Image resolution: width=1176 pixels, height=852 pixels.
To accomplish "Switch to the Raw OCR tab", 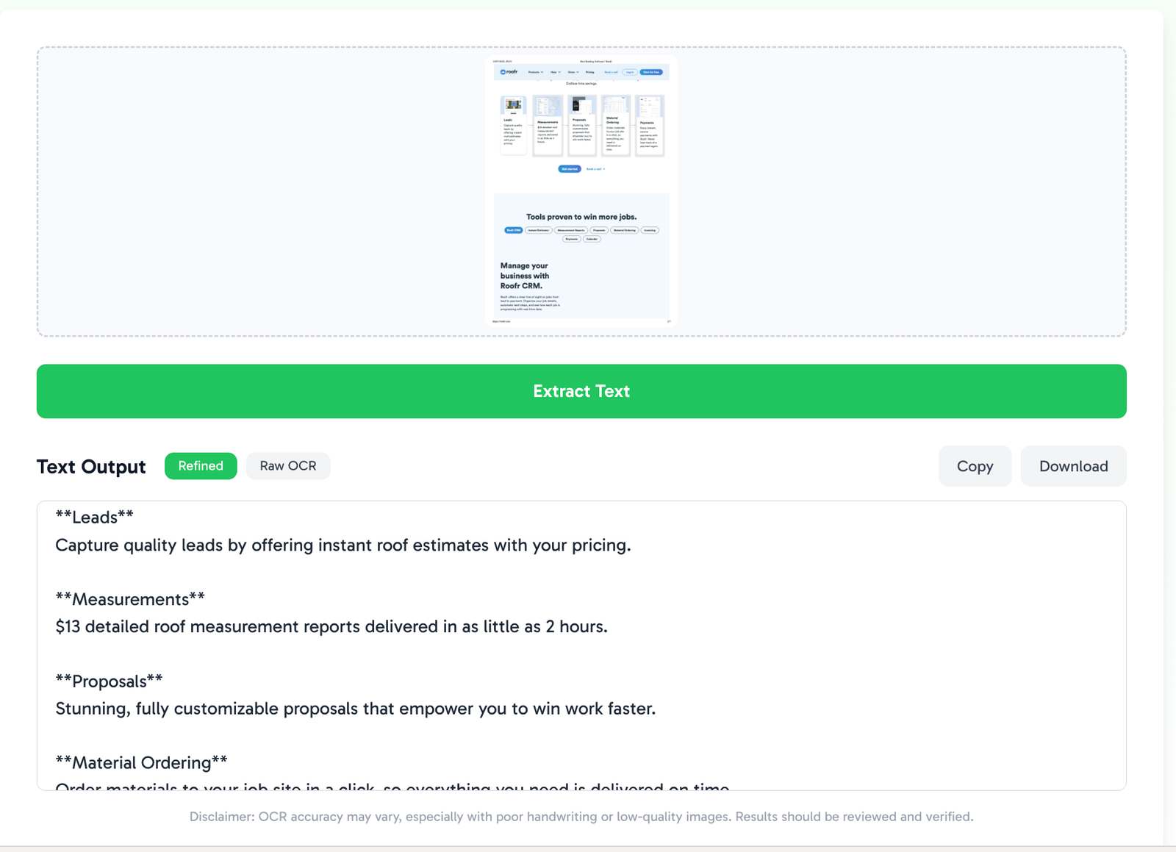I will tap(288, 466).
